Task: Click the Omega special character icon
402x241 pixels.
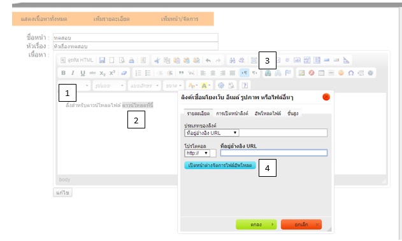Action: point(351,73)
